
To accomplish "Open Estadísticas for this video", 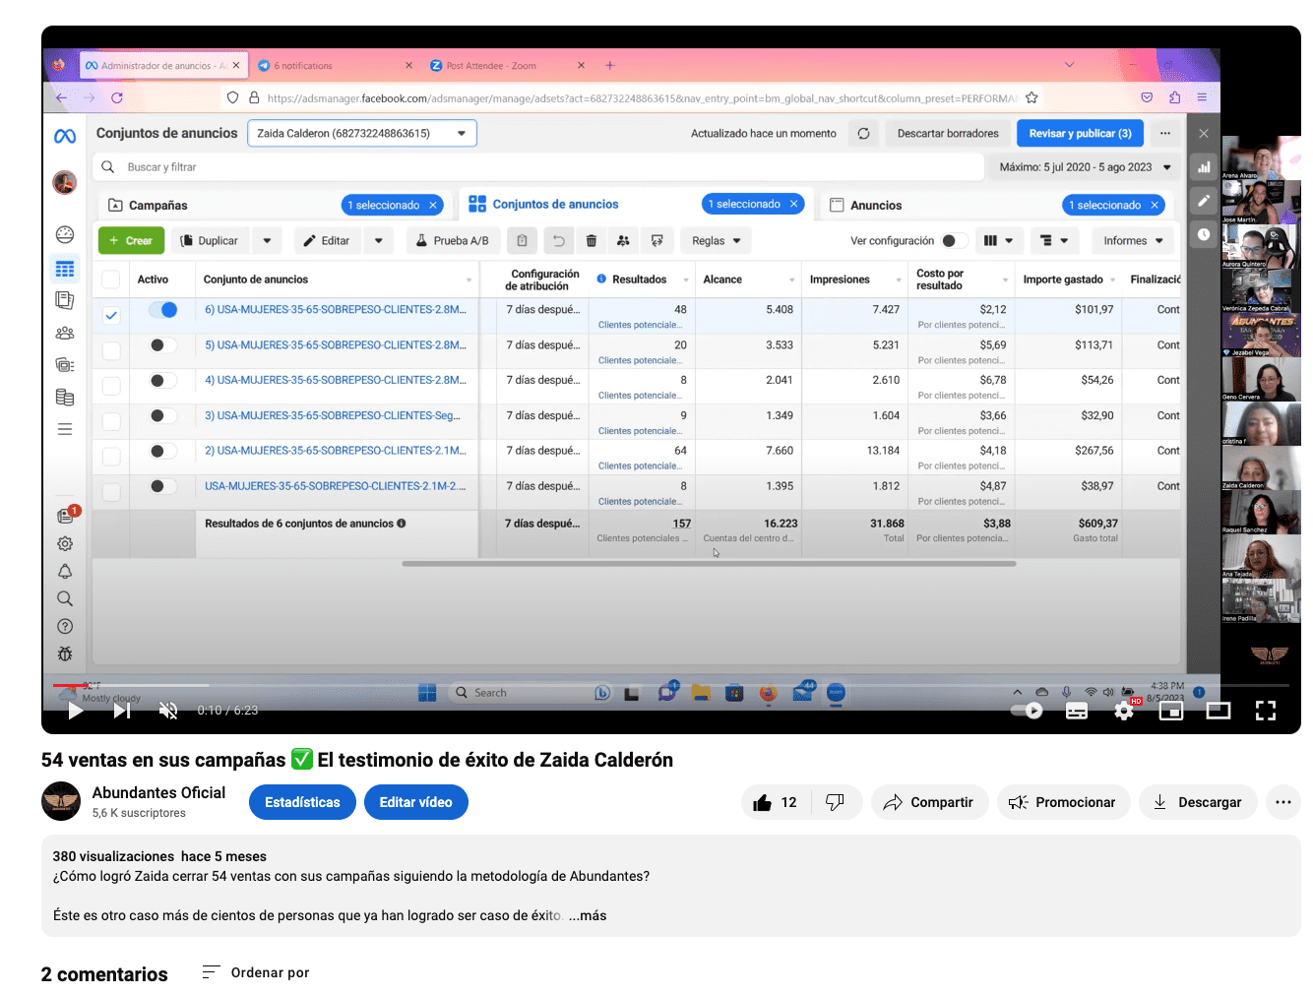I will click(x=302, y=802).
